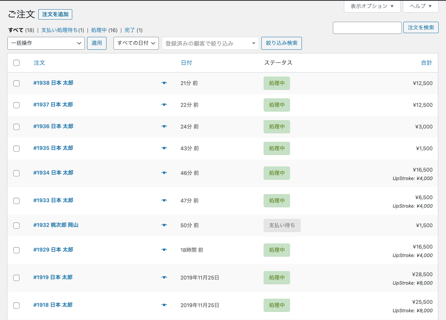Viewport: 446px width, 320px height.
Task: Check the box for order #1918
Action: coord(16,305)
